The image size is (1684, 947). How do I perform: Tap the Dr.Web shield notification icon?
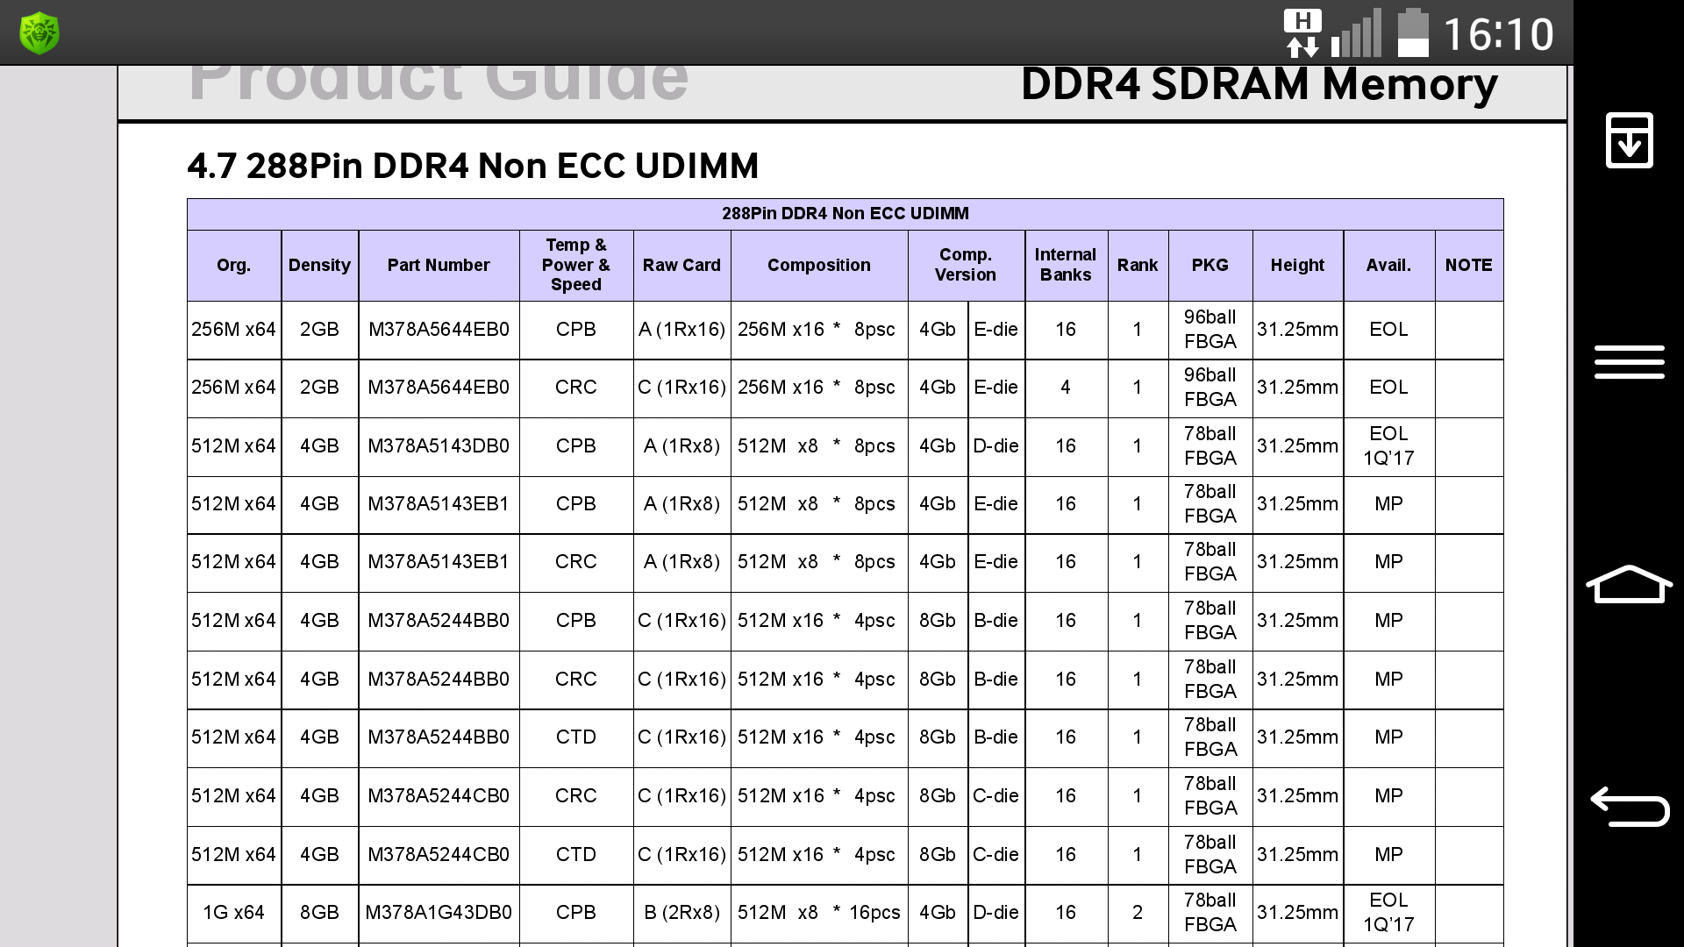(x=39, y=33)
